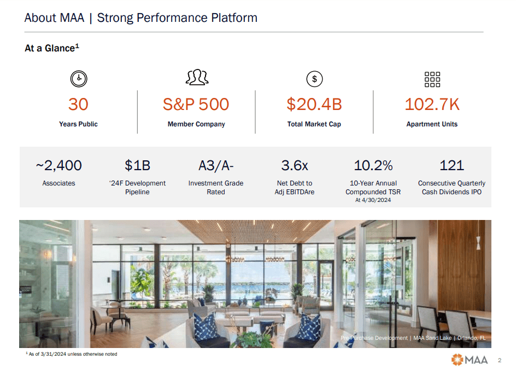
Task: Click the 10.2% compounded TSR figure
Action: [373, 165]
